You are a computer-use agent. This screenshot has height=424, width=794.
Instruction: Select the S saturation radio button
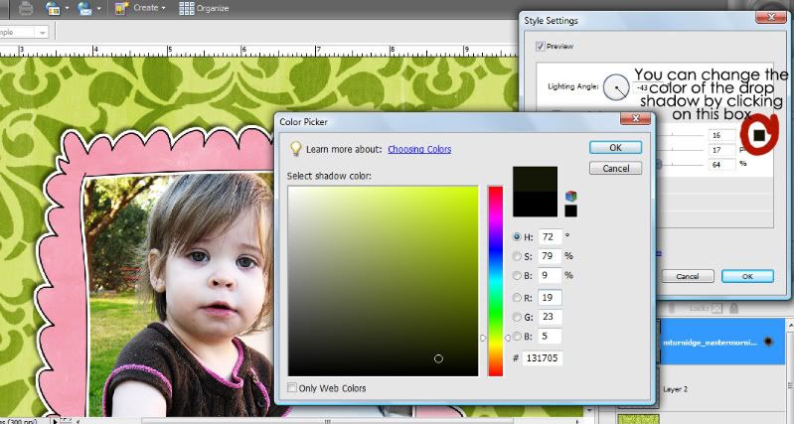(x=517, y=256)
